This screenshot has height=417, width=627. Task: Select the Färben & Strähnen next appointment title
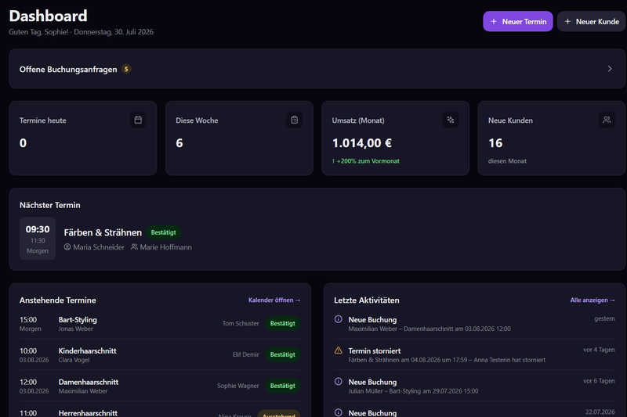pyautogui.click(x=103, y=232)
